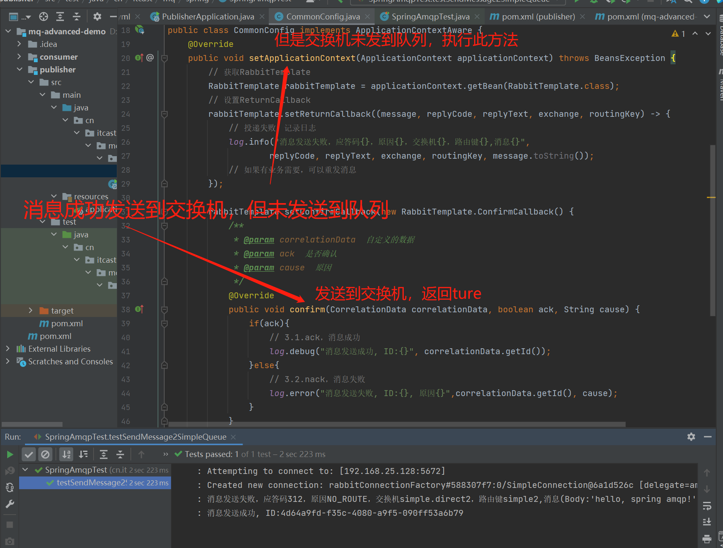Collapse the publisher module folder
723x548 pixels.
tap(20, 69)
